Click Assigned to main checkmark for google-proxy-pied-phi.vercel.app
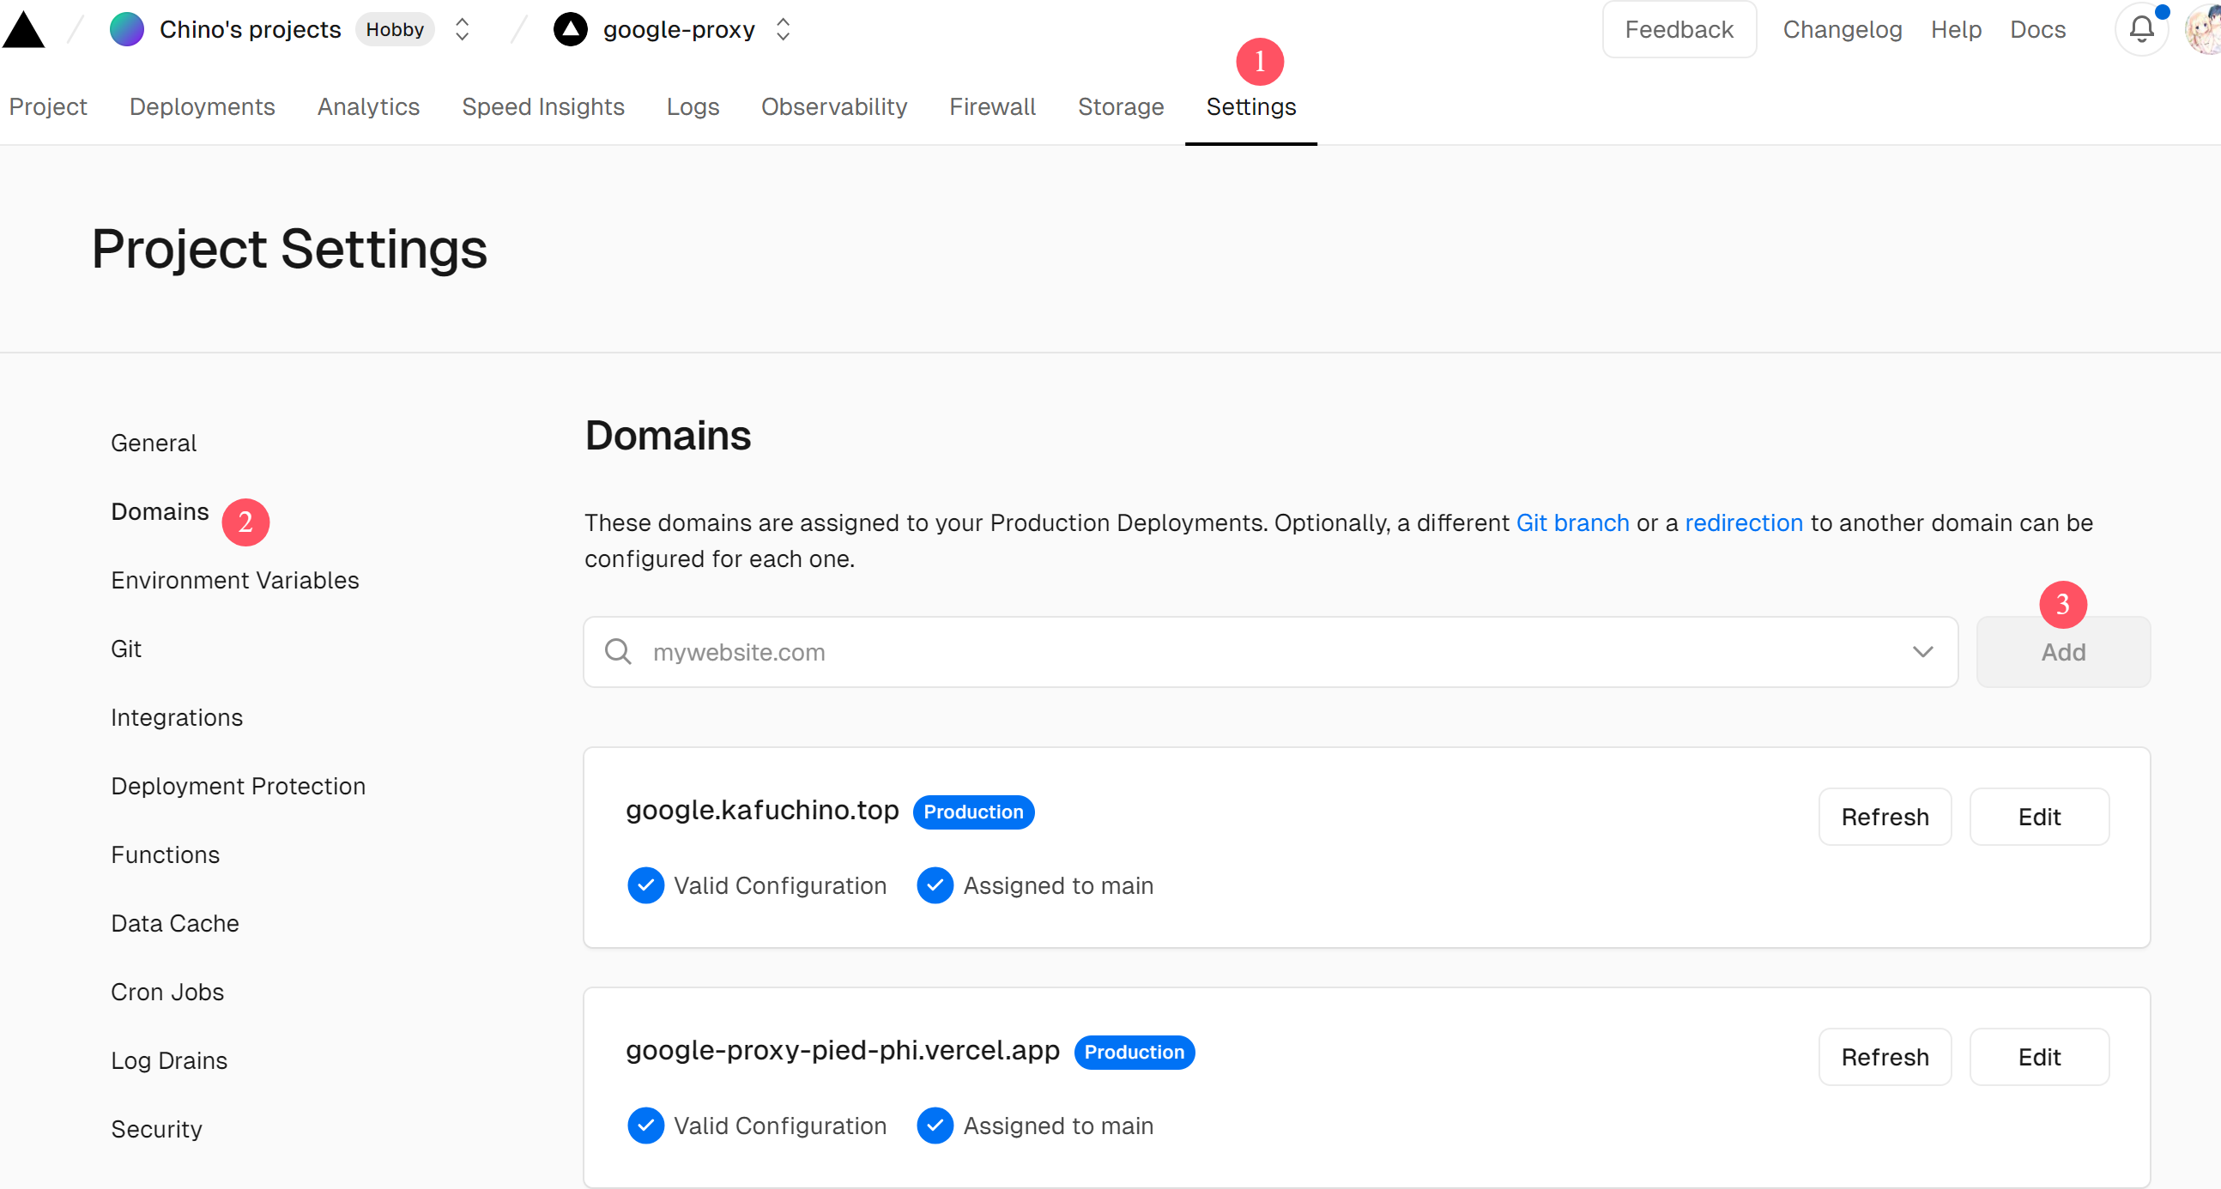This screenshot has width=2221, height=1189. coord(935,1126)
